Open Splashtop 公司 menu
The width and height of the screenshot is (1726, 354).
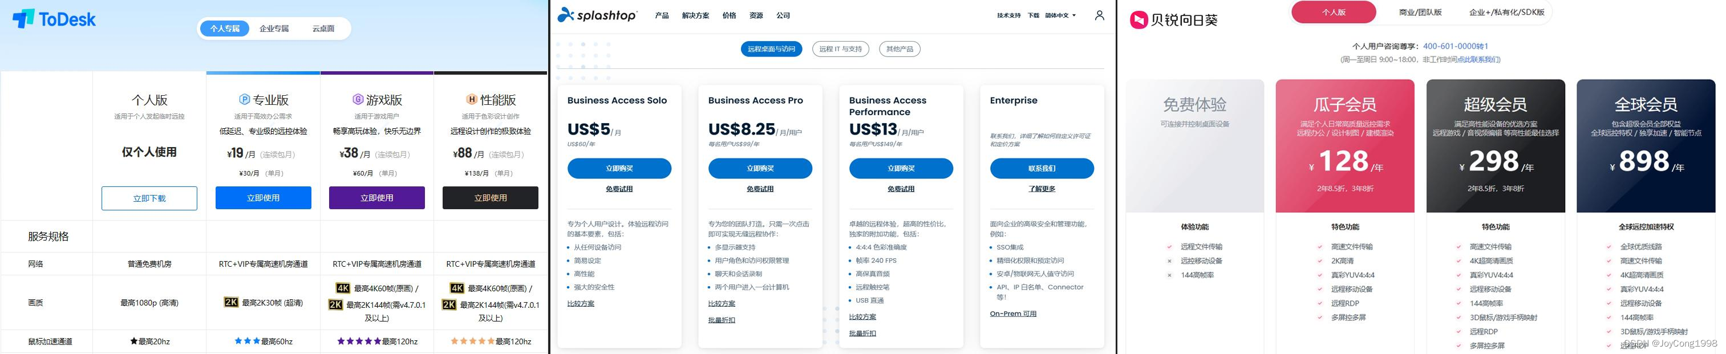(x=783, y=15)
